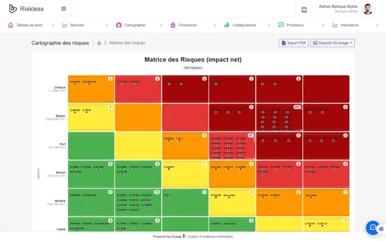Expand the chevron next to Tableau de bord
Screen dimensions: 386x241
(53, 25)
